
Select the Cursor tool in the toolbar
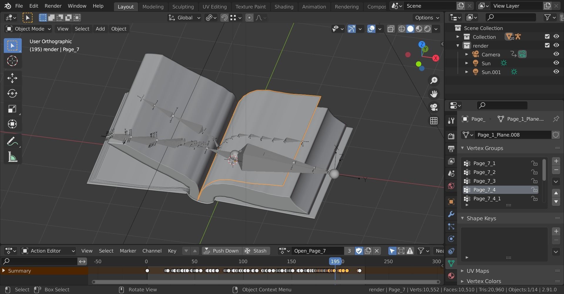pyautogui.click(x=12, y=61)
